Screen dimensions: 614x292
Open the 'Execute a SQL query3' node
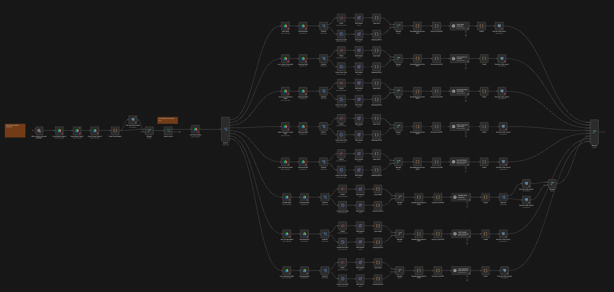click(x=503, y=126)
